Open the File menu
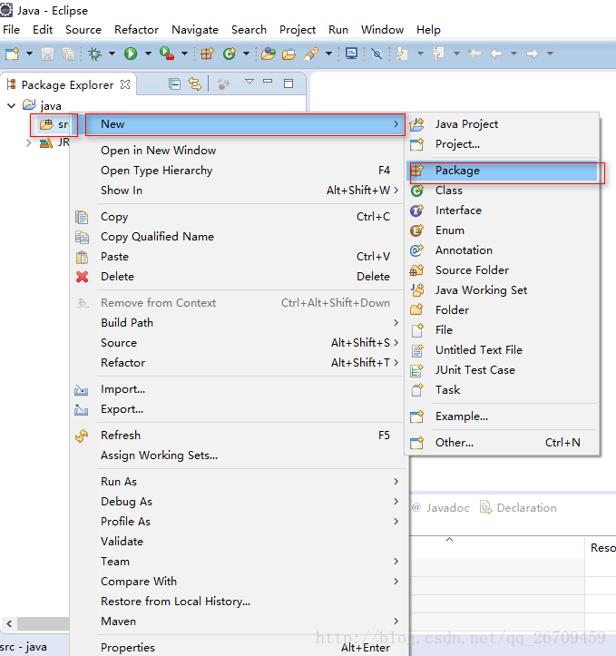Screen dimensions: 616x656 coord(11,30)
